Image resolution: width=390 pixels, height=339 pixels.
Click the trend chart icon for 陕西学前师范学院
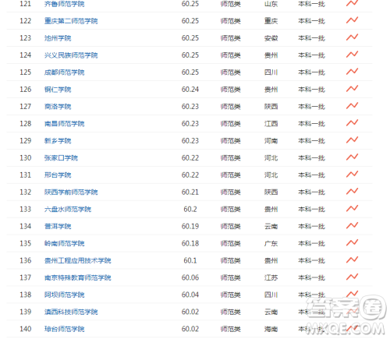[x=352, y=192]
